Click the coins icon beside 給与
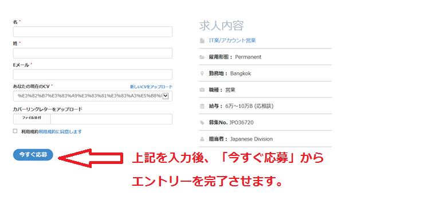Viewport: 440px width, 219px height. point(202,107)
